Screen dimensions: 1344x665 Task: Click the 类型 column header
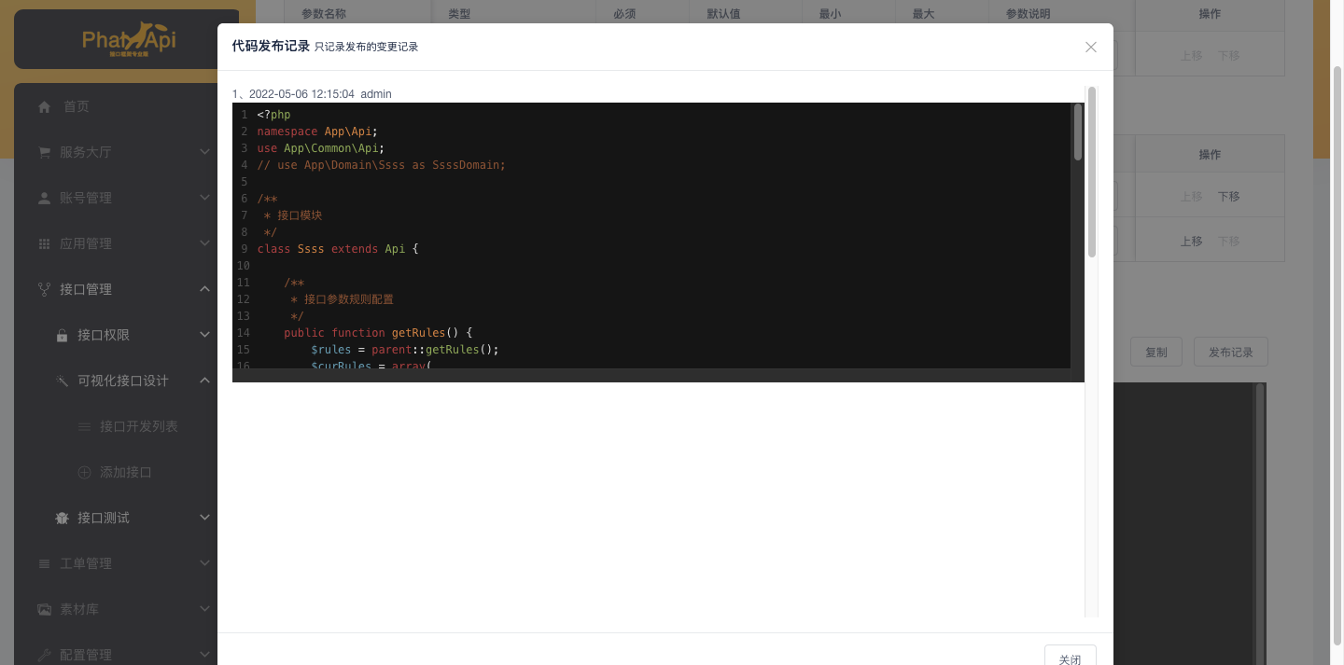click(x=459, y=14)
